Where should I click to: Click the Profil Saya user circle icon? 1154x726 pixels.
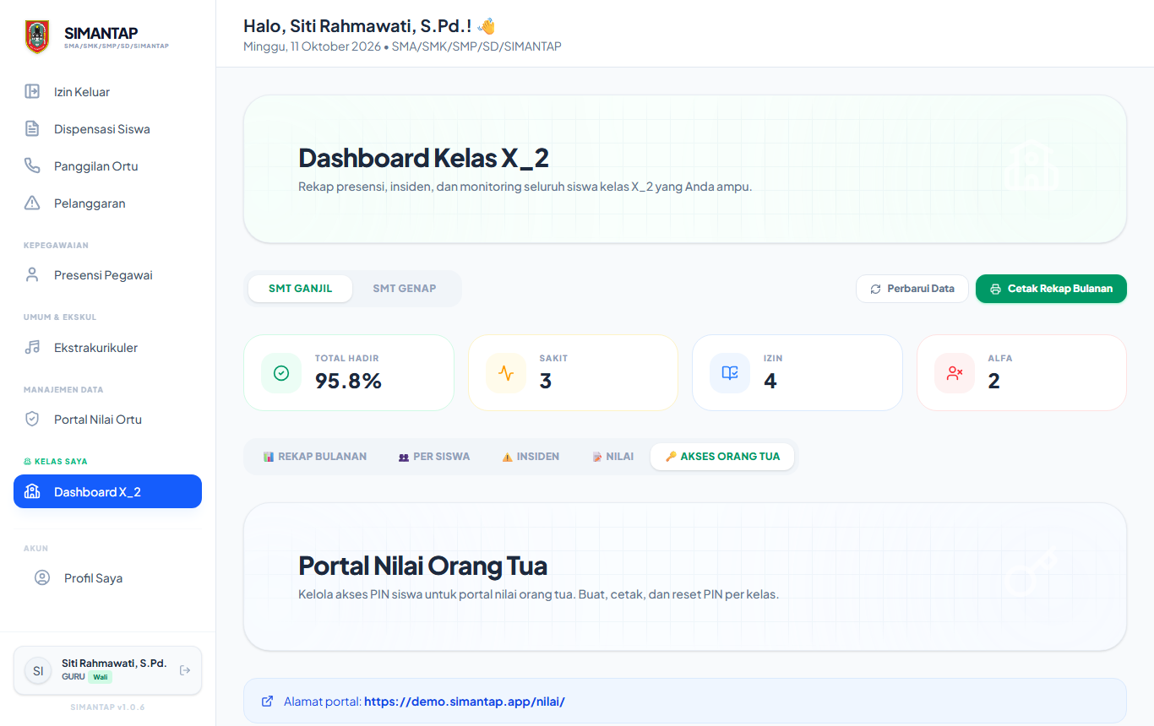point(42,577)
